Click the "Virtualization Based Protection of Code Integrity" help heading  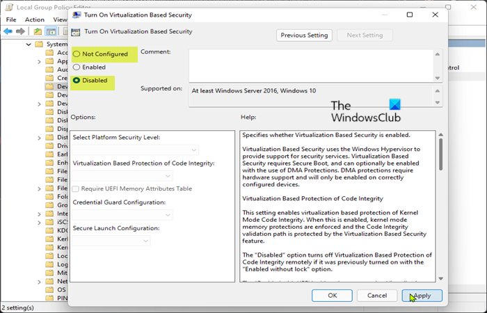pyautogui.click(x=313, y=198)
